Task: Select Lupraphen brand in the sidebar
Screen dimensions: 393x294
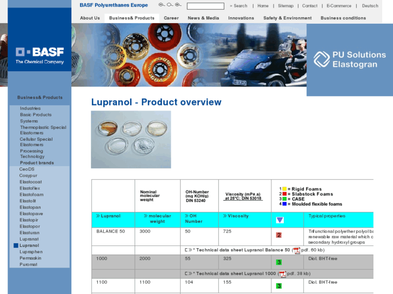Action: tap(31, 252)
